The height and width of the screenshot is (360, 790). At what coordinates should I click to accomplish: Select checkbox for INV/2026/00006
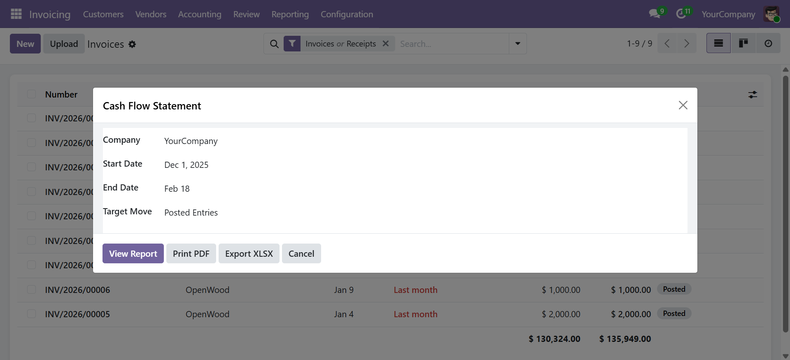pyautogui.click(x=31, y=290)
